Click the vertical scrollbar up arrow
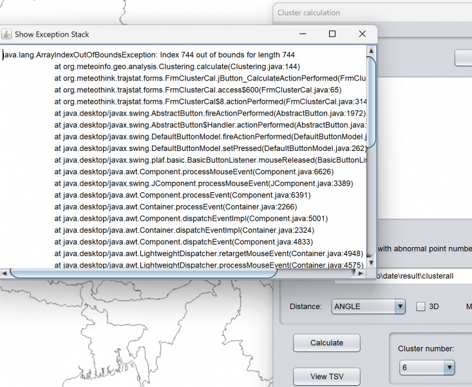Screen dimensions: 472x387 click(372, 50)
